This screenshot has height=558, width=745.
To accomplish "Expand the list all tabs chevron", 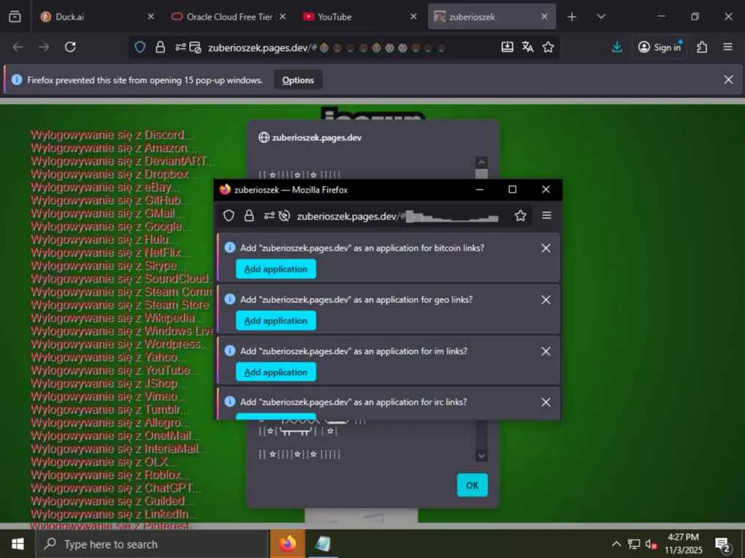I will point(601,17).
